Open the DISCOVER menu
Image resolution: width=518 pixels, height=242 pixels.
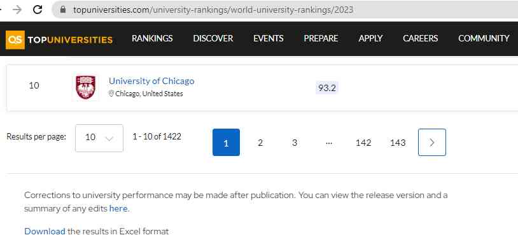213,38
